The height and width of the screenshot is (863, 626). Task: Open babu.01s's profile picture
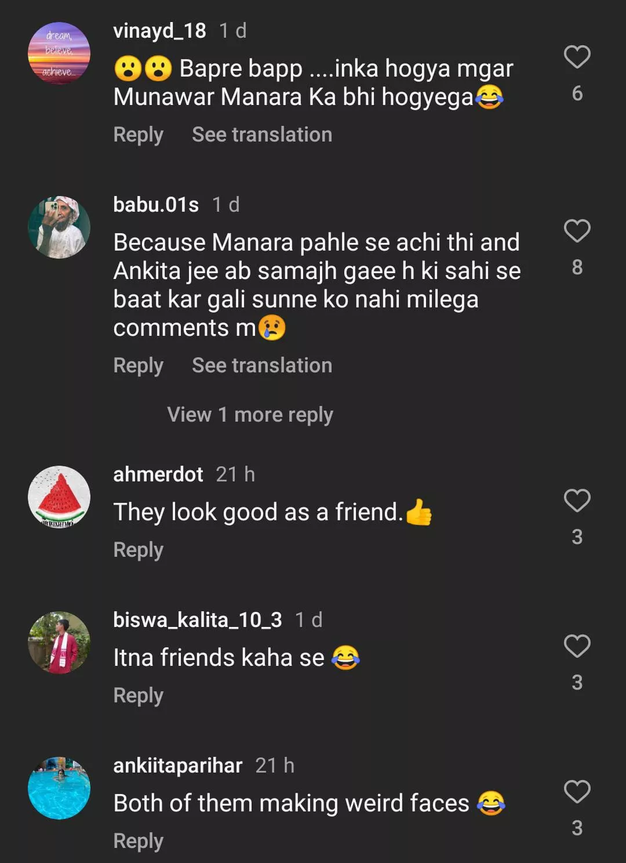59,227
